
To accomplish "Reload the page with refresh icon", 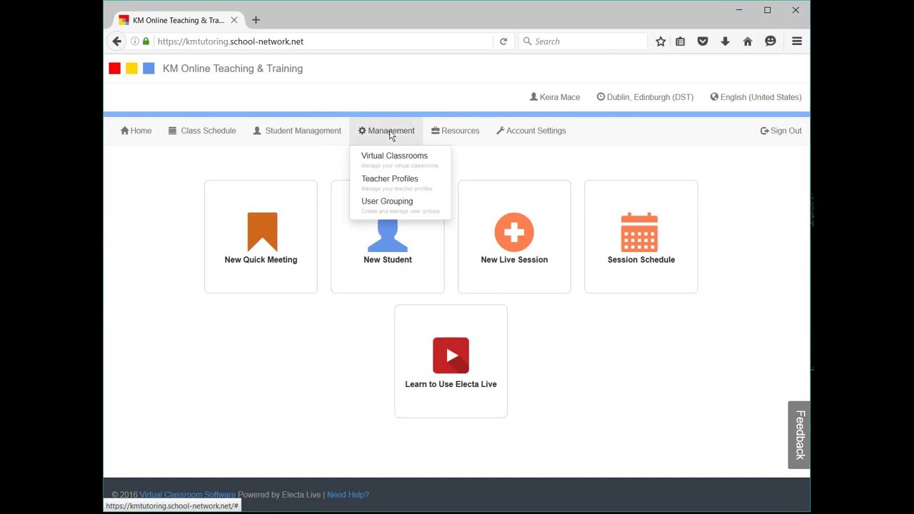I will 503,41.
